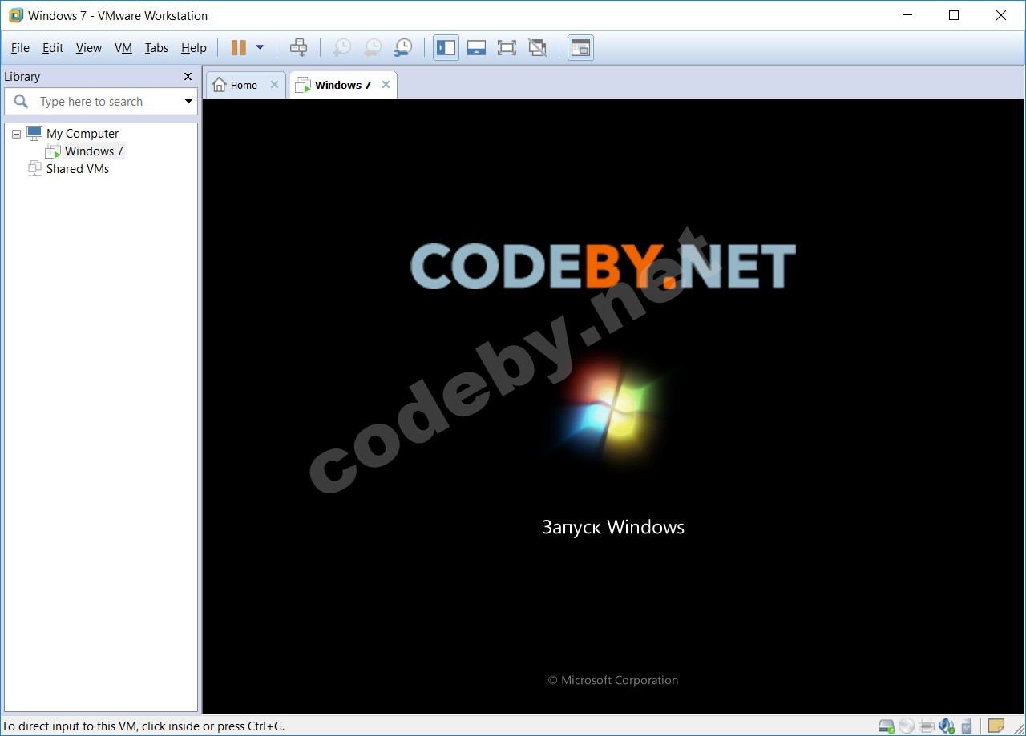Select Shared VMs in the library
The height and width of the screenshot is (736, 1026).
(x=77, y=169)
